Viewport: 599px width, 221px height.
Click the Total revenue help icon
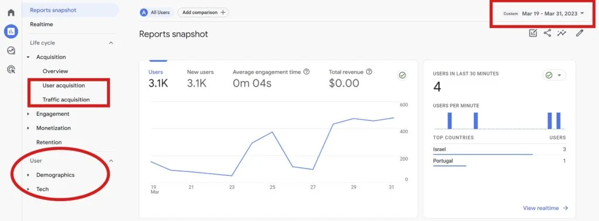(369, 72)
